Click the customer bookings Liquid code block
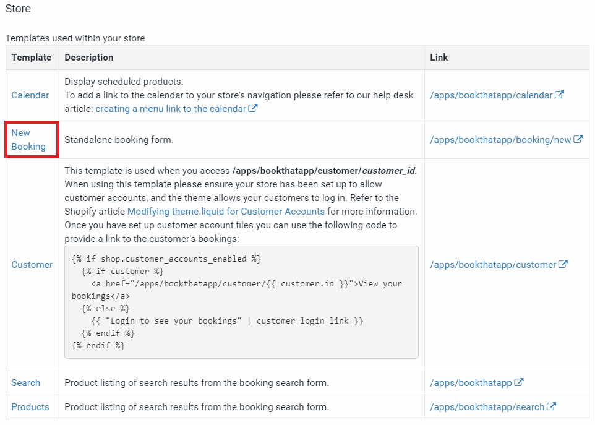The height and width of the screenshot is (425, 595). coord(241,302)
